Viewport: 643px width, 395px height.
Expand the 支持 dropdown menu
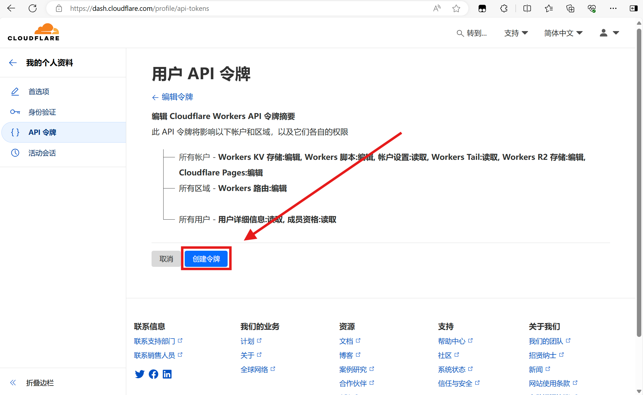tap(516, 33)
